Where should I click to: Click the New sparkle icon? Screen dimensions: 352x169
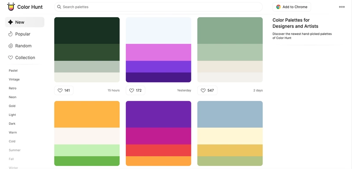10,22
